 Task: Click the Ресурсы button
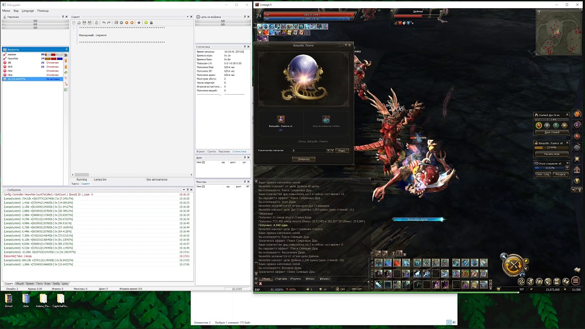coord(561,174)
